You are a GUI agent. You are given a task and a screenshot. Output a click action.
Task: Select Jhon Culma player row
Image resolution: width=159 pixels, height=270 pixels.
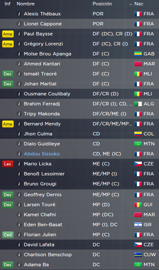coord(79,134)
